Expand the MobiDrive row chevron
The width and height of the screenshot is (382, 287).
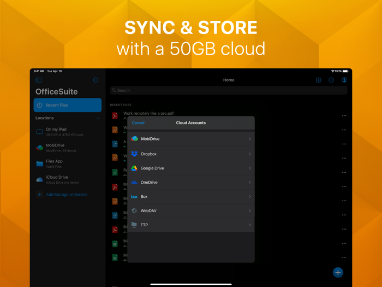pyautogui.click(x=249, y=139)
